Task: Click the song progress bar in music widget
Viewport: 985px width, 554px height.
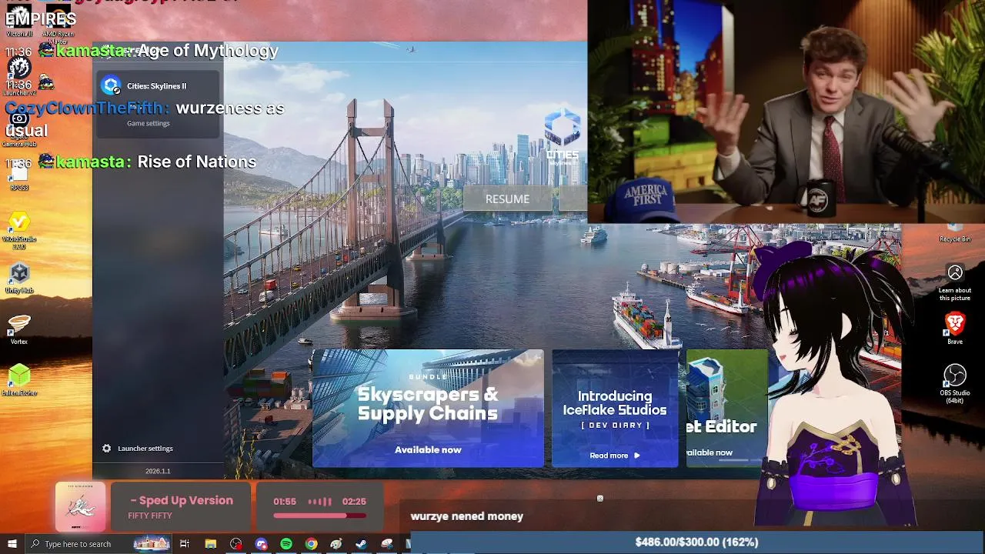Action: [320, 516]
